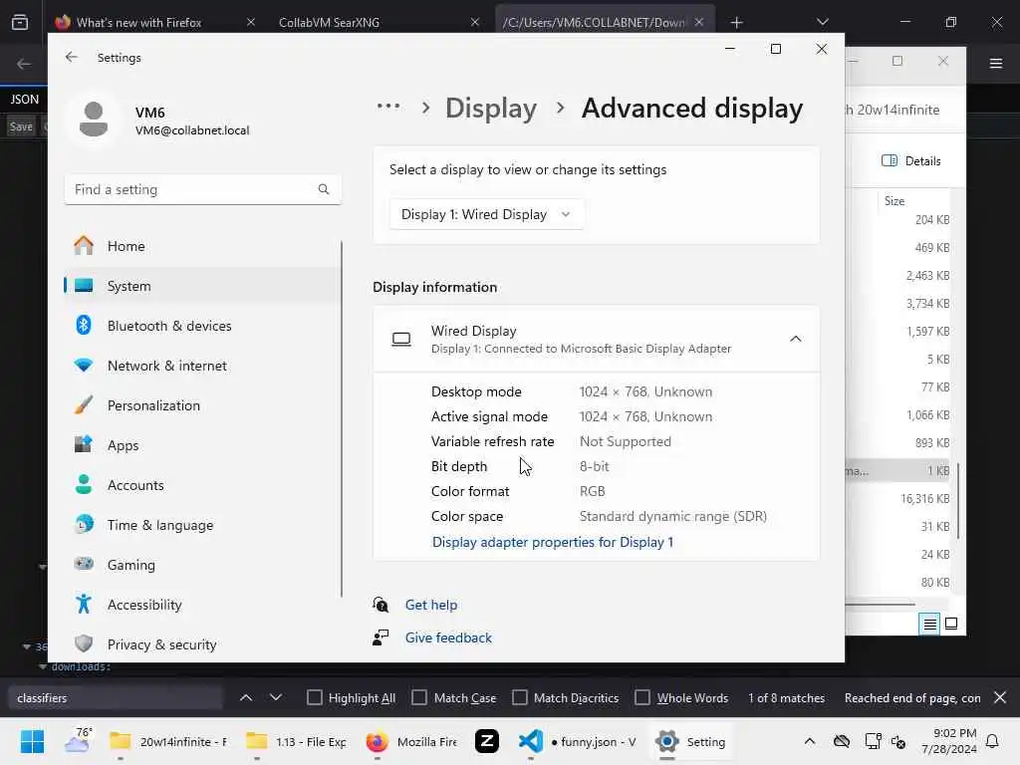Open Apps settings

tap(203, 445)
